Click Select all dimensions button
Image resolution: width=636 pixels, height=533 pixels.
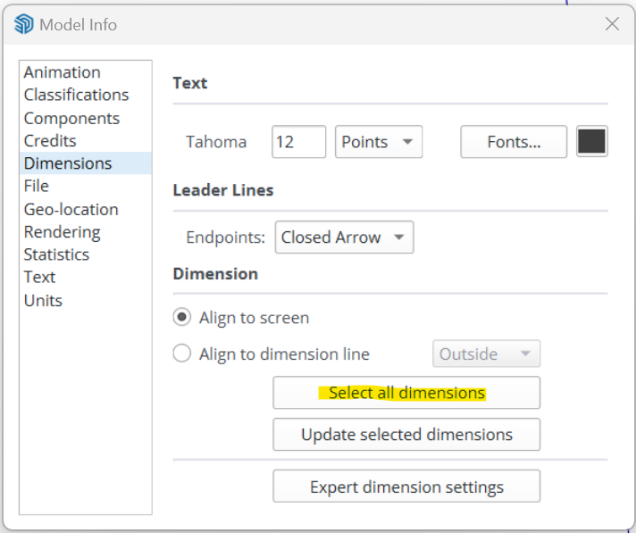tap(406, 392)
